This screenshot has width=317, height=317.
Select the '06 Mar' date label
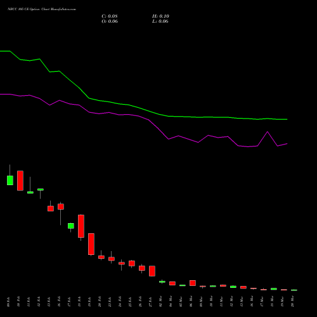coord(191,302)
